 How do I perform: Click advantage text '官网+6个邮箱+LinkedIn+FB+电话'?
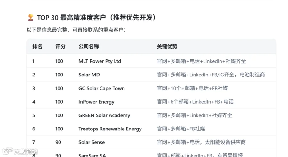pos(195,102)
